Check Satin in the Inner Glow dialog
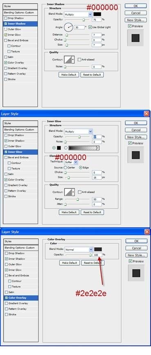The image size is (151, 355). coord(6,174)
